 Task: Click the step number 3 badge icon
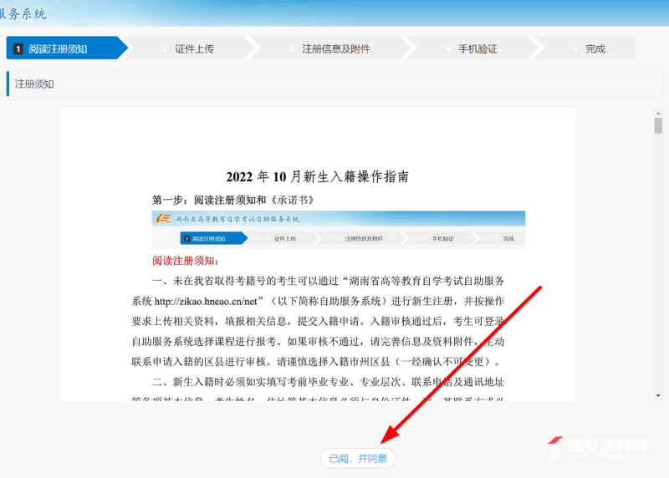[292, 48]
